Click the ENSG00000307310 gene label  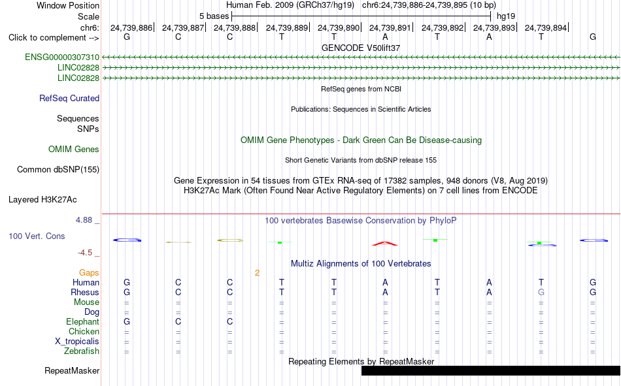coord(62,57)
